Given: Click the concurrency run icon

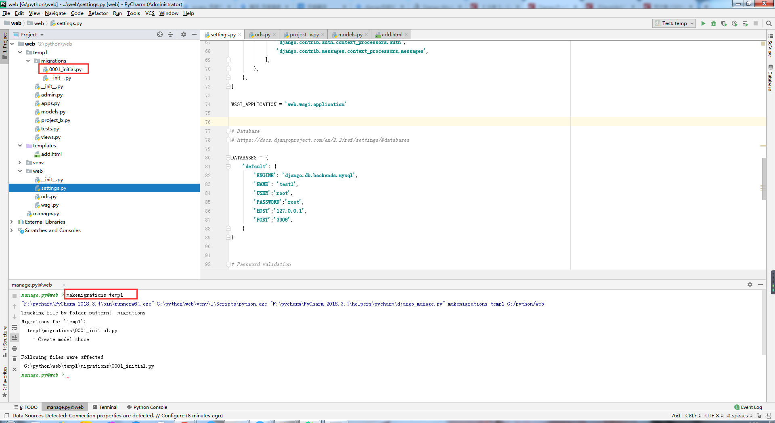Looking at the screenshot, I should [745, 23].
